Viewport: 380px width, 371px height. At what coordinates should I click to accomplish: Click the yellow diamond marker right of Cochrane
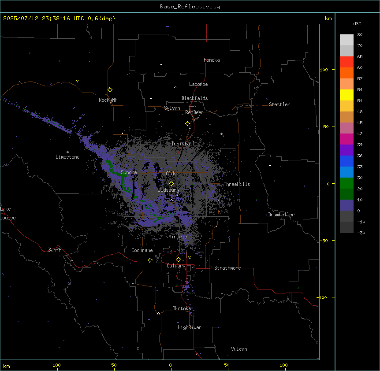(x=150, y=260)
